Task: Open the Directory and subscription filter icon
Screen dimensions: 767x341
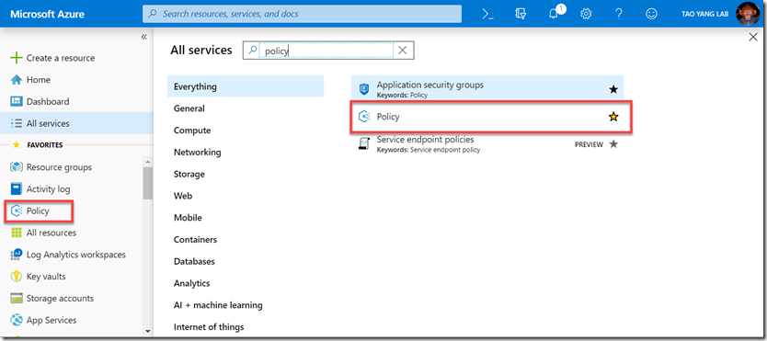Action: tap(521, 14)
